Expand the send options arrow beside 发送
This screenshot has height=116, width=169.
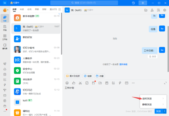(164, 111)
